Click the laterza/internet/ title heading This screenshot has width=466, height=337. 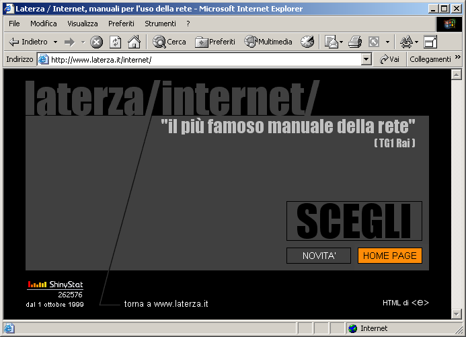(x=171, y=98)
